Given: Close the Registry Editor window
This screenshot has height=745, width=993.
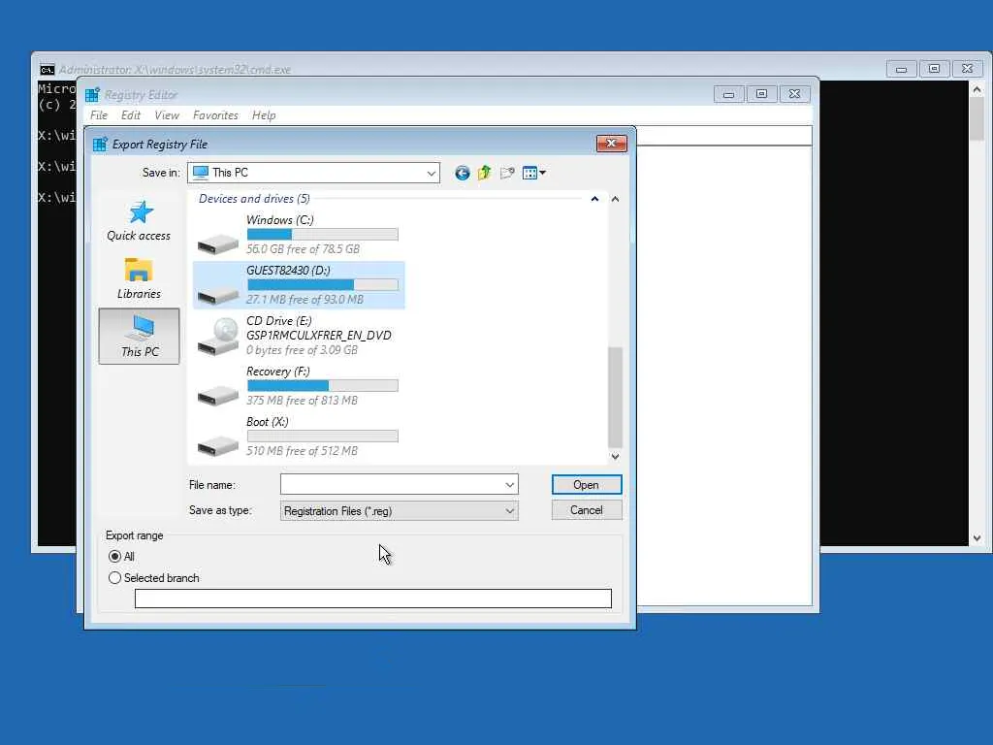Looking at the screenshot, I should click(794, 94).
